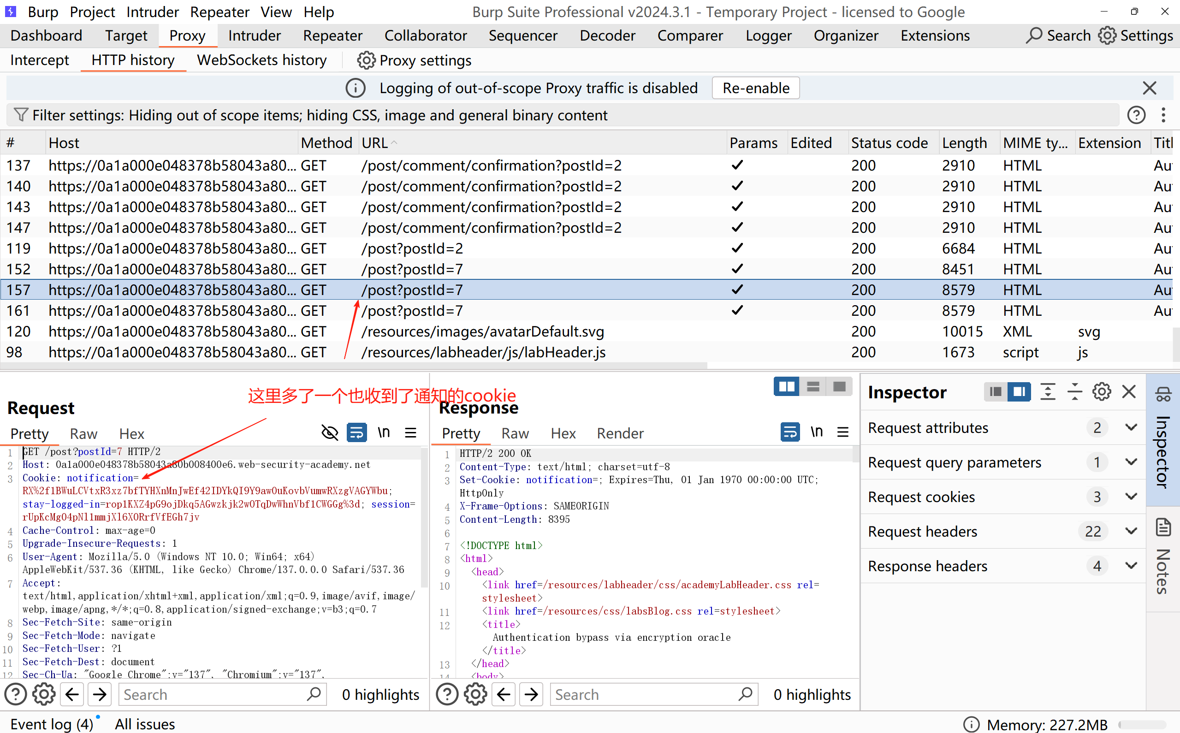Click the filter funnel icon
This screenshot has width=1180, height=733.
20,115
